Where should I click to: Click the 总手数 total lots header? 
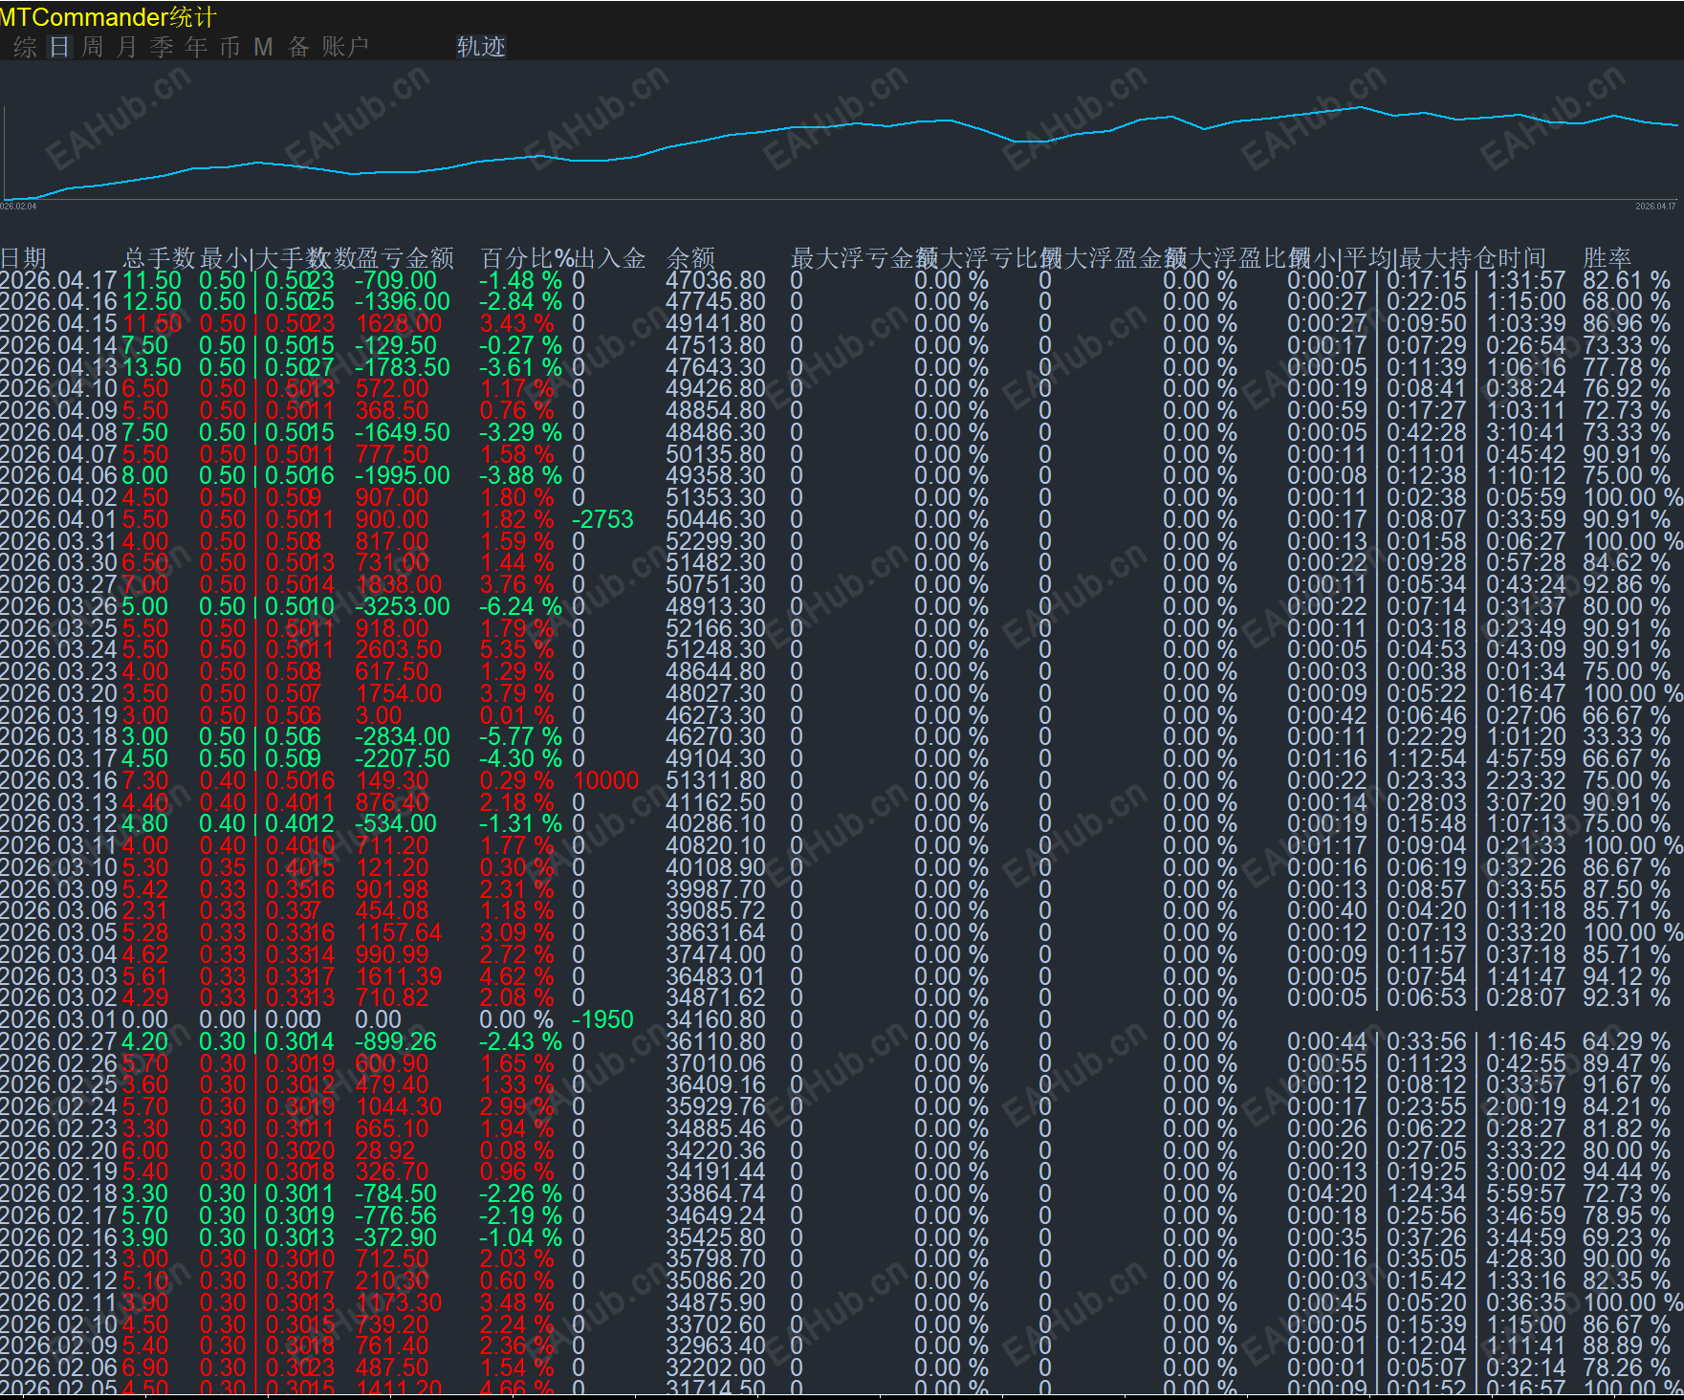(x=159, y=258)
